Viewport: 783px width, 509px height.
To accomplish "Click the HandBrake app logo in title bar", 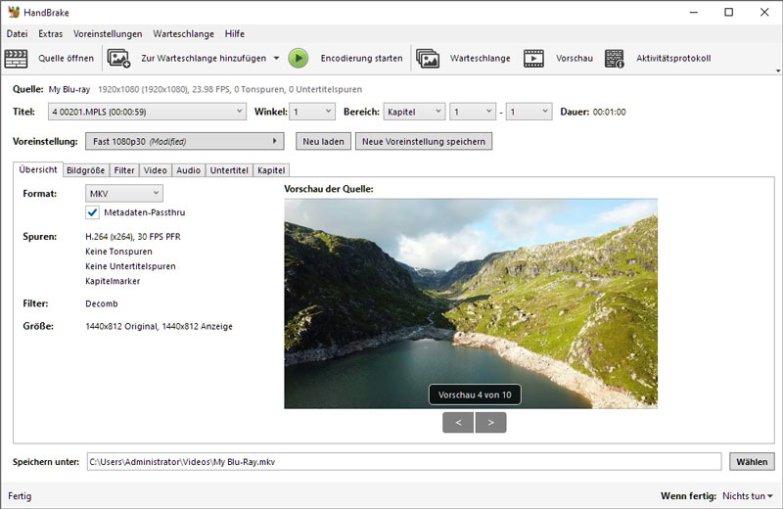I will pyautogui.click(x=12, y=12).
